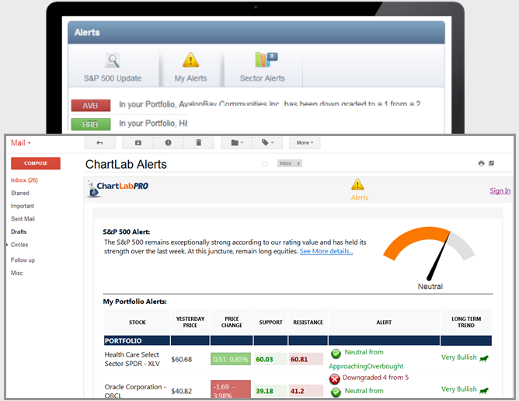Click the 39.18 support value

point(264,391)
